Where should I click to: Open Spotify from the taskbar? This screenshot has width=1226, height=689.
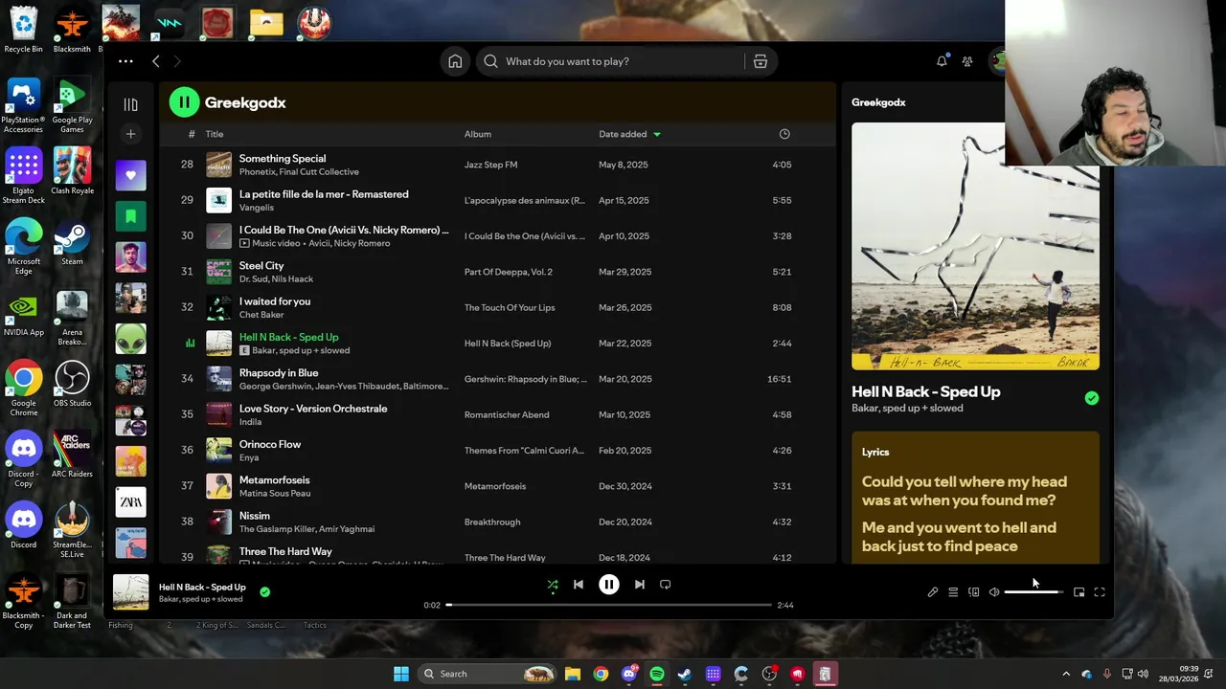tap(657, 674)
